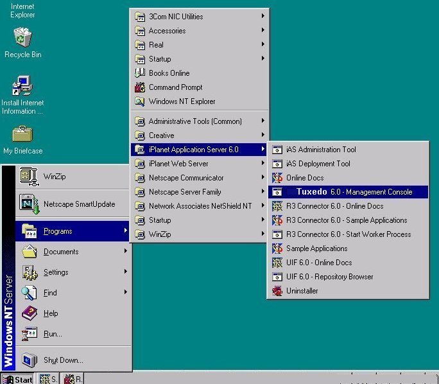This screenshot has height=384, width=439.
Task: Click the Uninstaller label
Action: (x=302, y=291)
